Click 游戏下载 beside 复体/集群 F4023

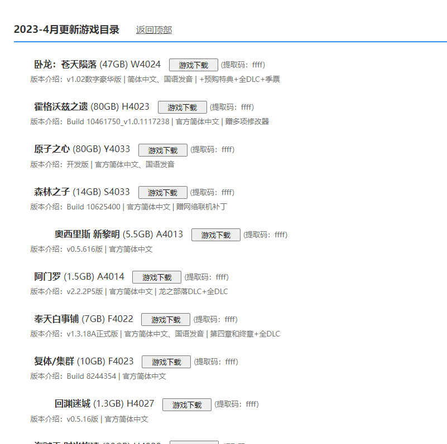166,362
